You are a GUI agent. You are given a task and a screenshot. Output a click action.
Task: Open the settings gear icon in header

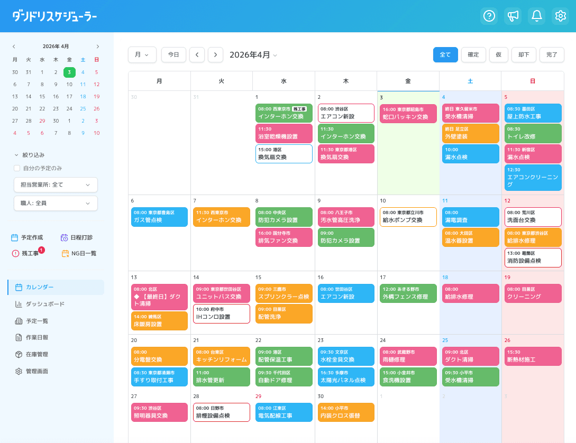(x=560, y=16)
